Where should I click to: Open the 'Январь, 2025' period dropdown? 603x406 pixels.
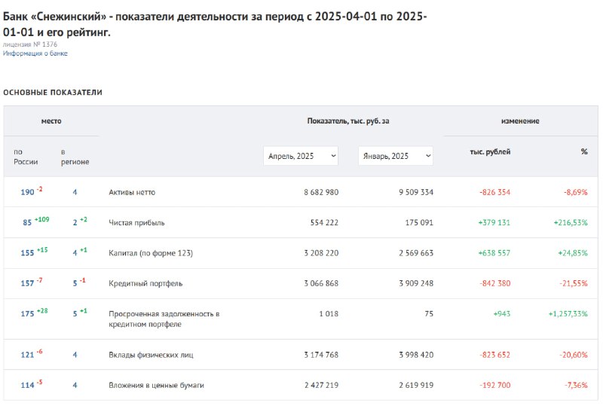[x=396, y=156]
